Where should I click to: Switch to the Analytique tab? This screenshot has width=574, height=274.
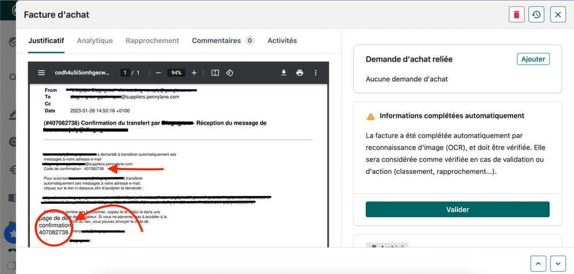point(95,41)
